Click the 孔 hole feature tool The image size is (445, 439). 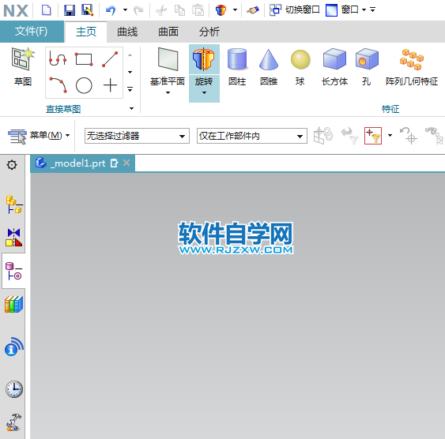click(367, 67)
